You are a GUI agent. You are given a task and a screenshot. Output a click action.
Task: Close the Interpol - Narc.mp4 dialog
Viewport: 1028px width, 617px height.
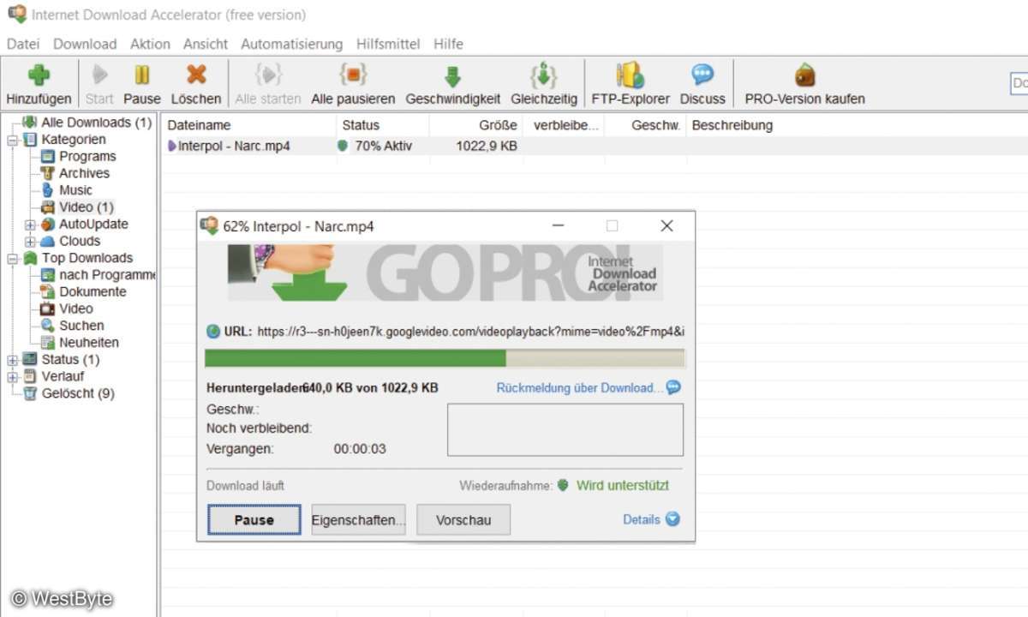coord(666,226)
